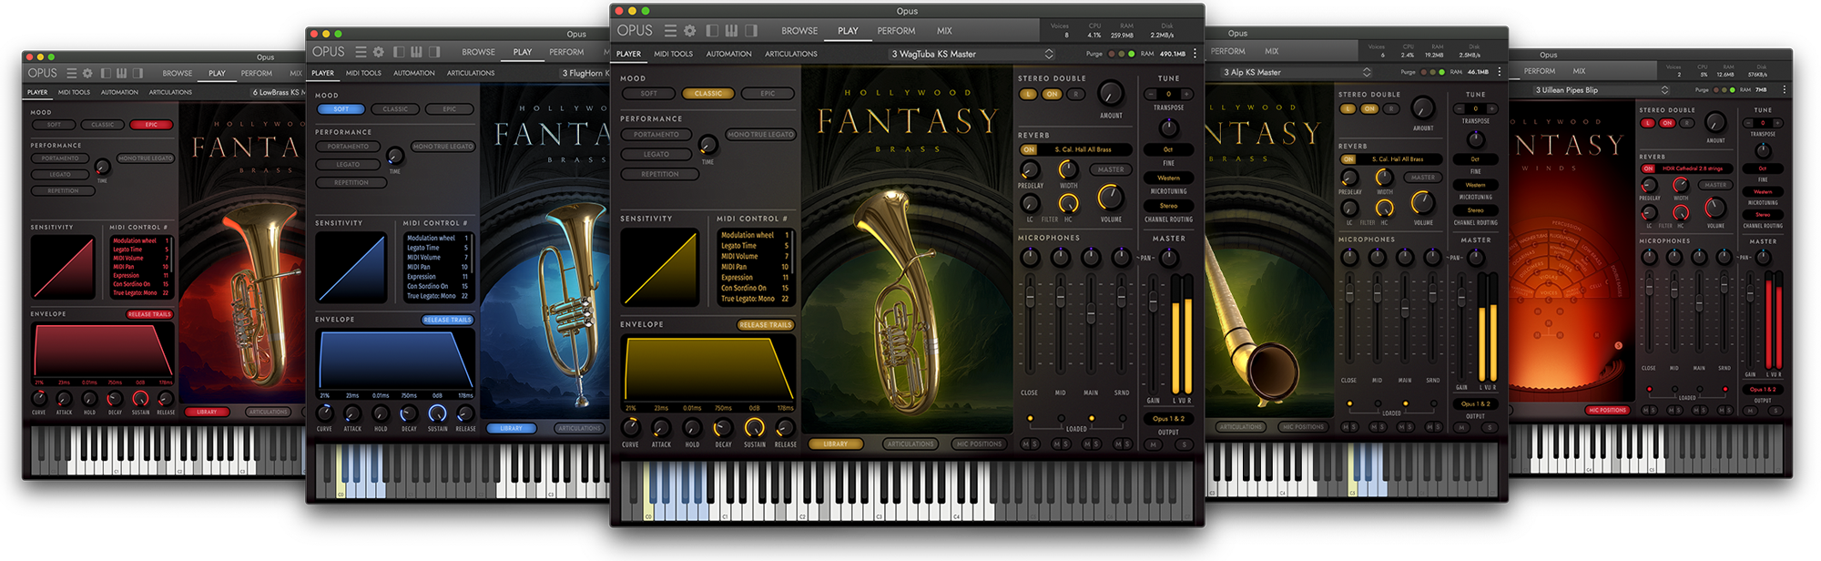
Task: Click the reverb Volume knob in WagTuba window
Action: (x=1110, y=198)
